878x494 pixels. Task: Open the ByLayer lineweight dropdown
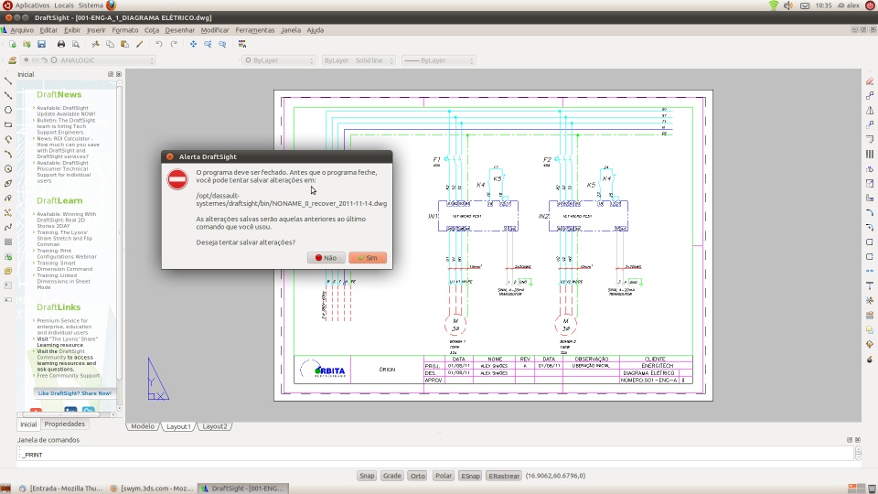point(438,60)
